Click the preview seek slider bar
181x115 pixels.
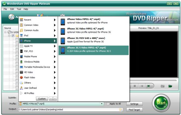(153, 80)
